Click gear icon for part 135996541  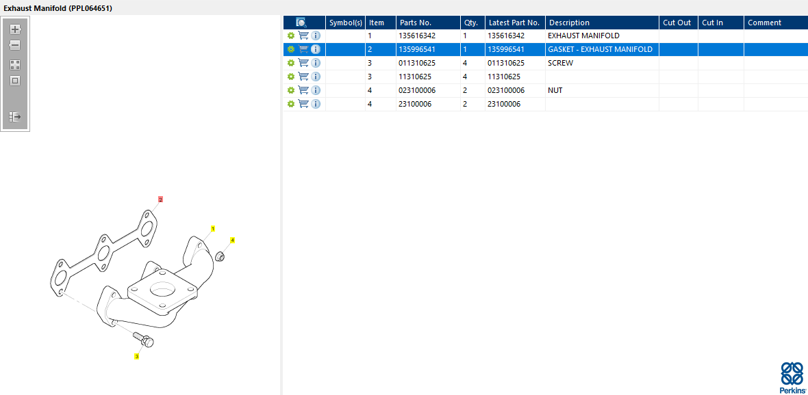point(291,49)
